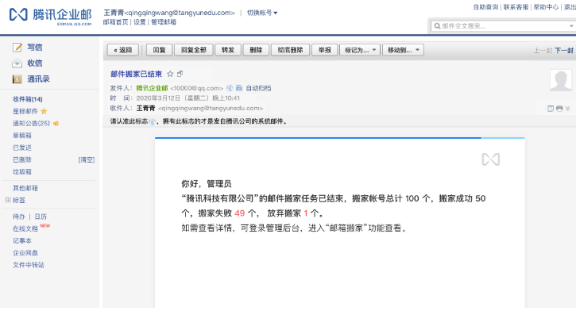Click the 返回 back button
The image size is (576, 322).
pyautogui.click(x=122, y=50)
